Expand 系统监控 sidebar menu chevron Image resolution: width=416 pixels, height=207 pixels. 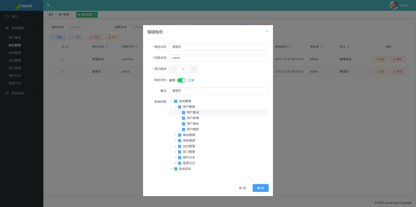click(x=38, y=93)
